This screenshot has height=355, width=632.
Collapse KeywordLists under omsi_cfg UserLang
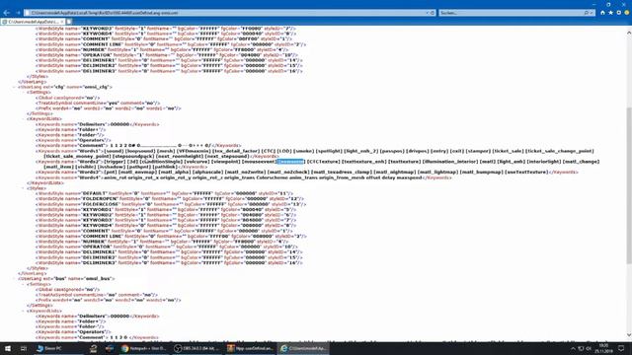tap(24, 119)
